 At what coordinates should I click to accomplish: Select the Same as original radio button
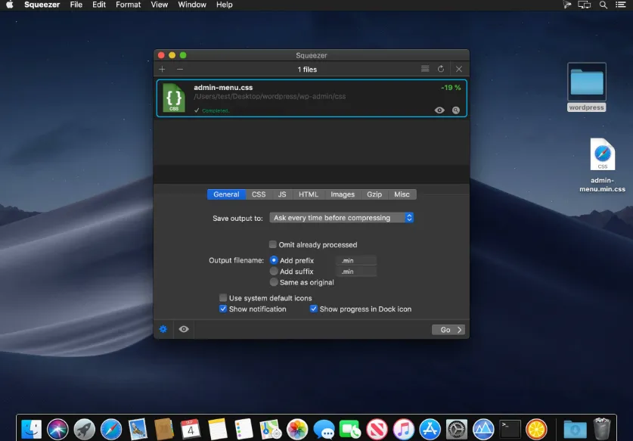(274, 282)
